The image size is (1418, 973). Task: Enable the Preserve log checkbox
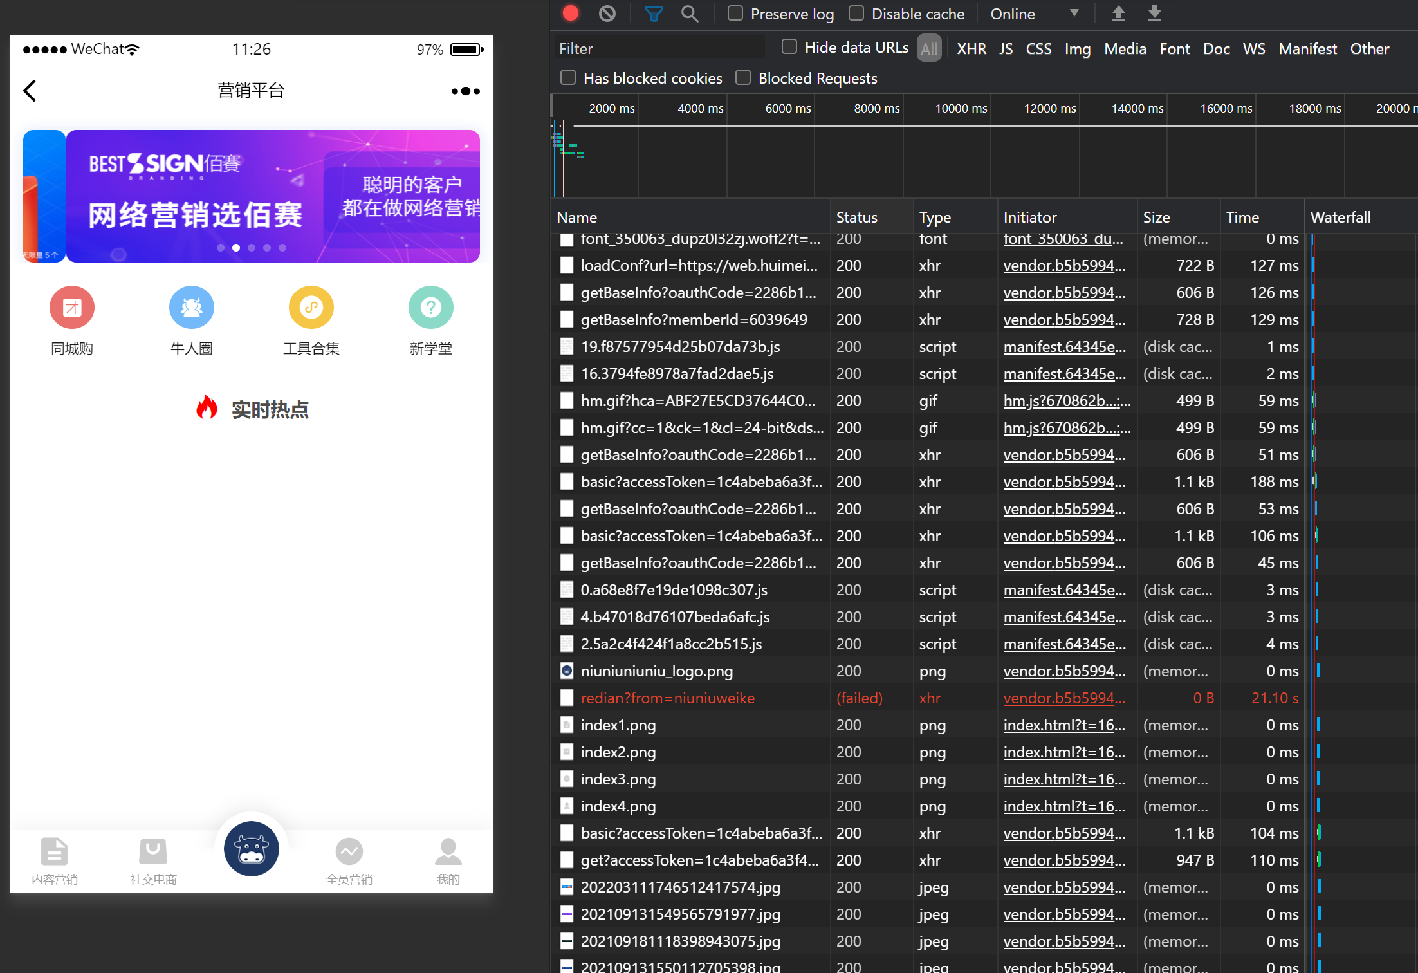pyautogui.click(x=735, y=14)
